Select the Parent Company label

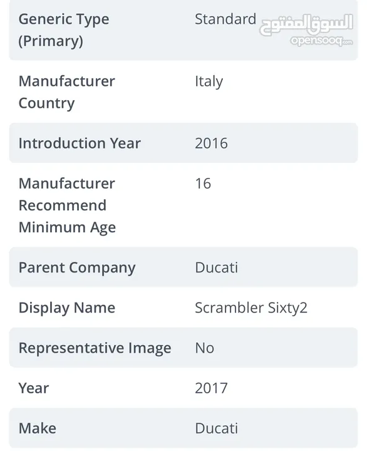pyautogui.click(x=77, y=268)
